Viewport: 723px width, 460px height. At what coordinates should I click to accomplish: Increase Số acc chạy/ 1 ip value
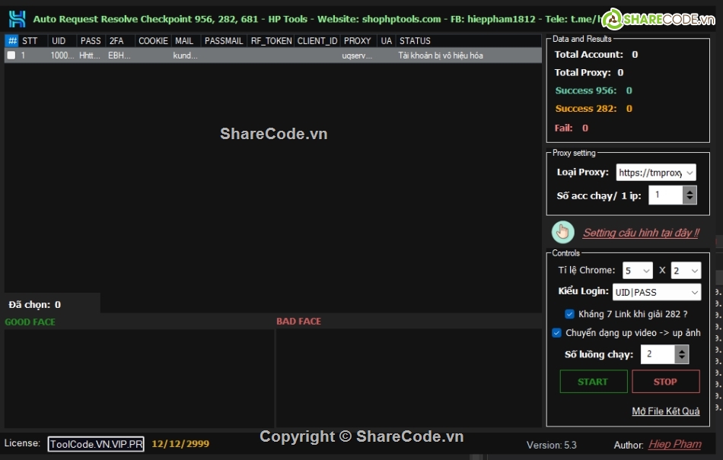(x=690, y=191)
